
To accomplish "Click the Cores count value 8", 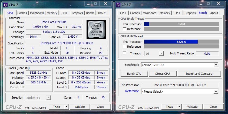I will point(78,97).
